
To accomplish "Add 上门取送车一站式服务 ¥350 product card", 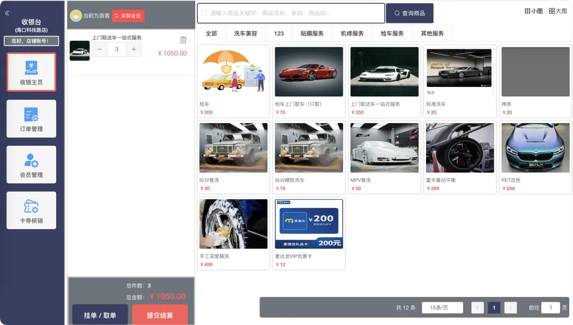I will coord(385,81).
